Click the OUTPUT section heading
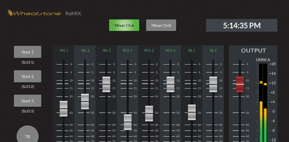Screen dimensions: 289x142 (x=253, y=50)
